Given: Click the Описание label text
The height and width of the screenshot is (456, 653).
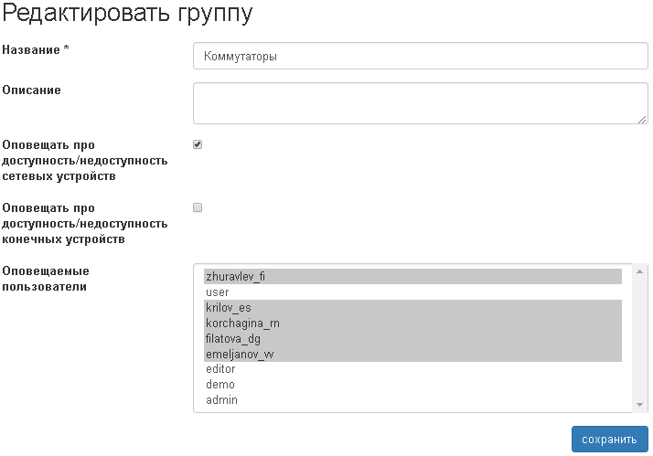Looking at the screenshot, I should pos(32,90).
